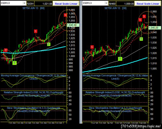The width and height of the screenshot is (162, 129).
Task: Click the right panel Recal Scale-Linear button
Action: click(x=148, y=4)
